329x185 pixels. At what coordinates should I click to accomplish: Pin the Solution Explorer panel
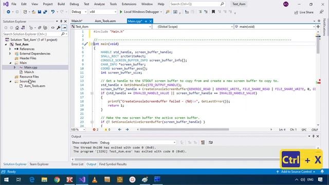tap(61, 22)
